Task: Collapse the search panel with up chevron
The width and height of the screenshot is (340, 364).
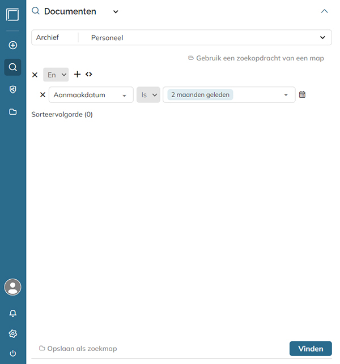Action: [324, 11]
